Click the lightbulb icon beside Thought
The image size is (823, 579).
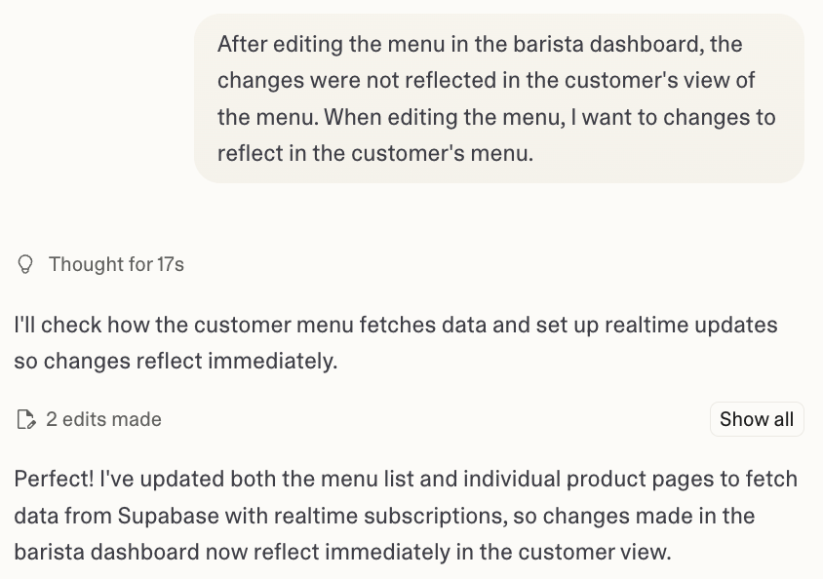[26, 264]
